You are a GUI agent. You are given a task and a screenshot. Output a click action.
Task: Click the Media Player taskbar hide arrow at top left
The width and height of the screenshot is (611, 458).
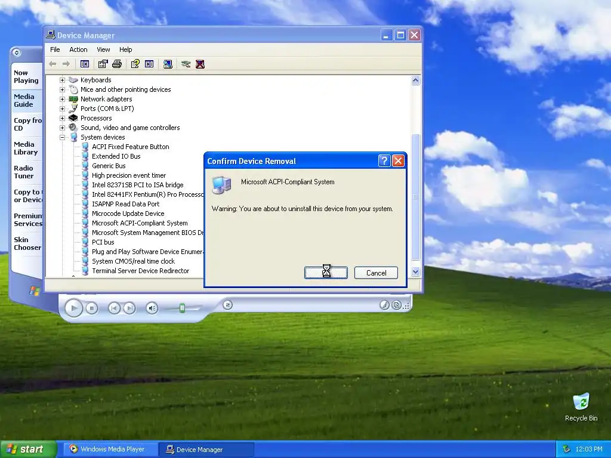16,52
